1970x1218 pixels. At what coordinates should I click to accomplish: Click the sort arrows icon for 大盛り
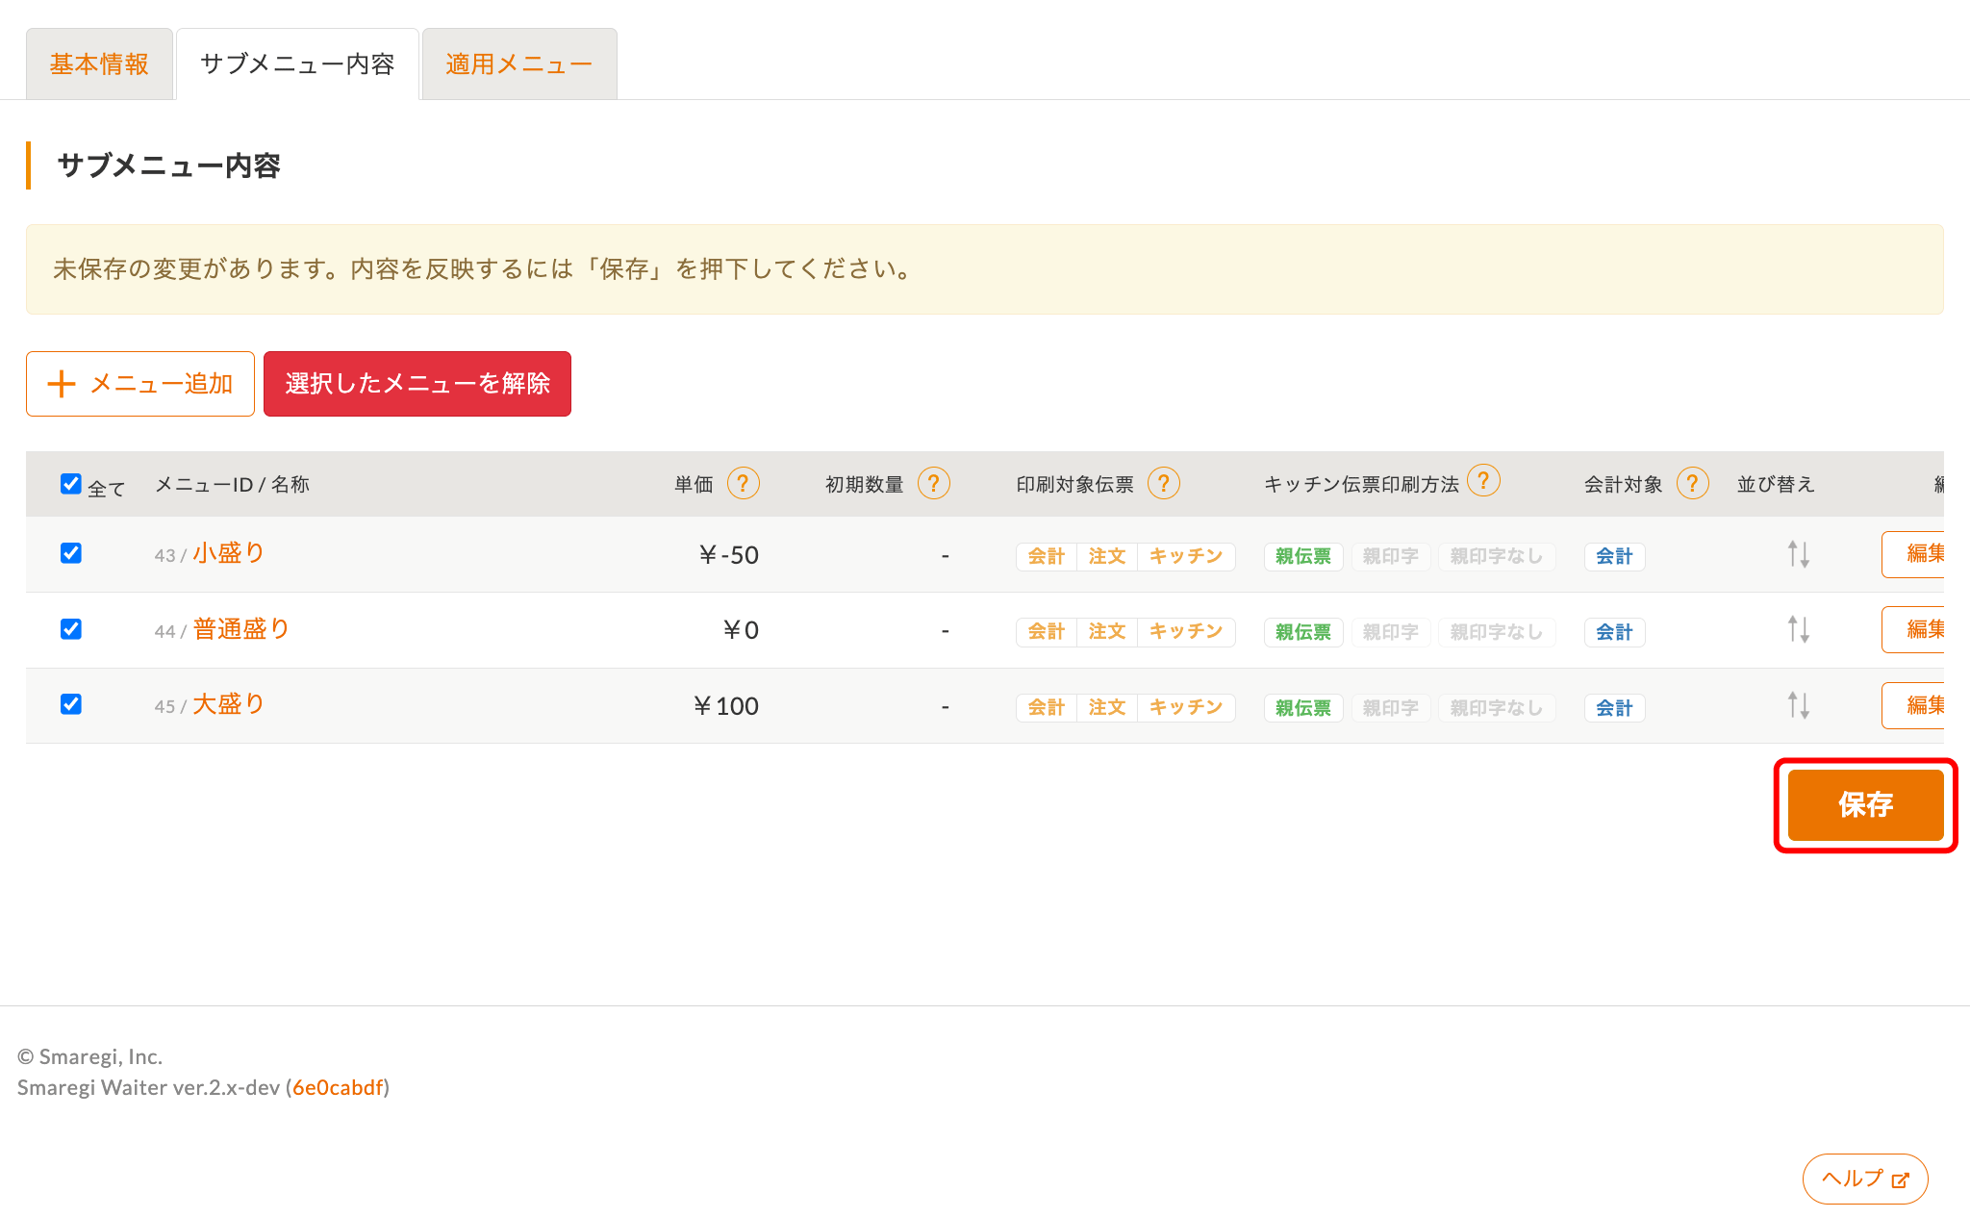1799,705
